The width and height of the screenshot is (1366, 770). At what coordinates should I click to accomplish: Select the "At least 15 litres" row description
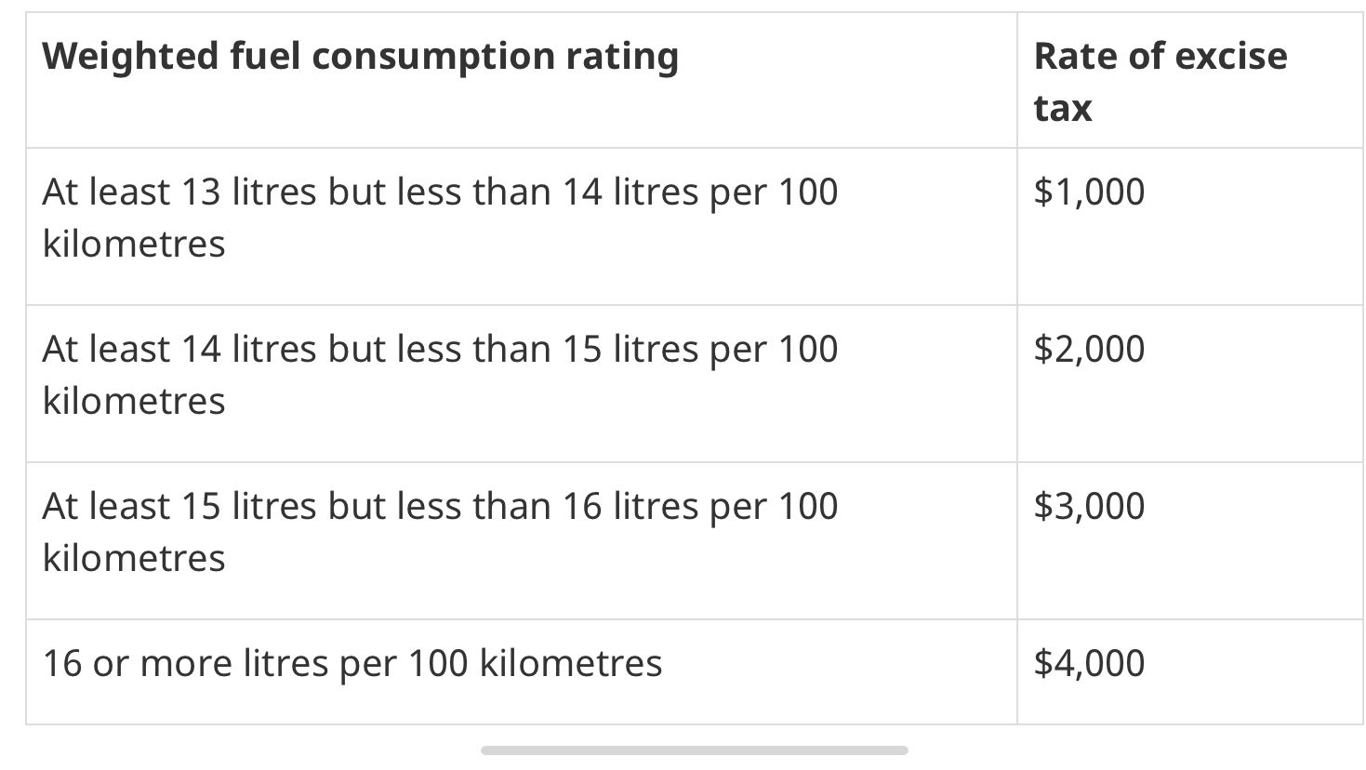tap(440, 531)
